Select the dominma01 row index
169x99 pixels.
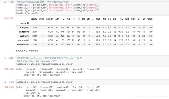coord(23,44)
